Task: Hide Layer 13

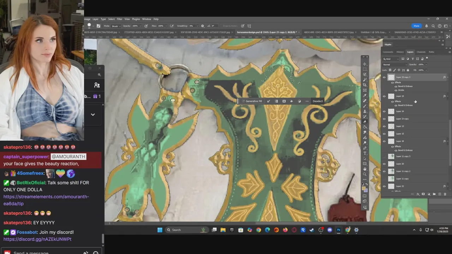Action: (x=384, y=126)
